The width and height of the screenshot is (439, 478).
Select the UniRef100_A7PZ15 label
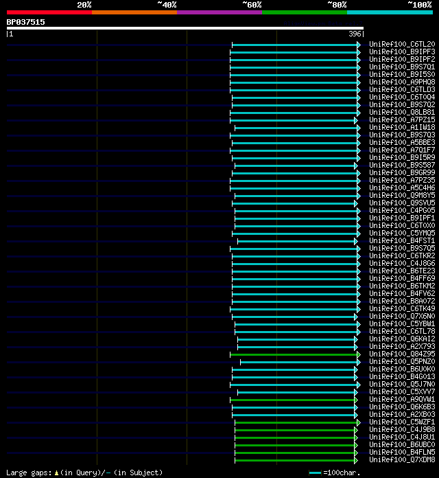(402, 119)
